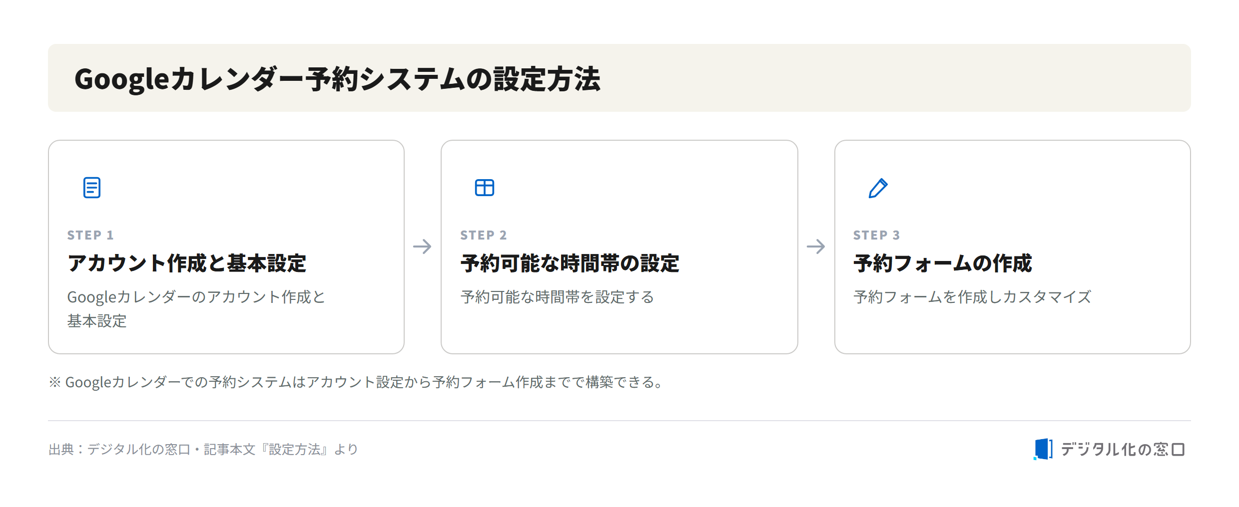Click the 予約可能な時間帯の設定 heading

point(570,263)
